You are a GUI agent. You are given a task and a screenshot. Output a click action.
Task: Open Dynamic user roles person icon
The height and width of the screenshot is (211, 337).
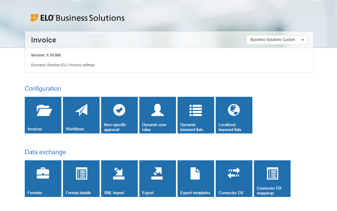[158, 110]
